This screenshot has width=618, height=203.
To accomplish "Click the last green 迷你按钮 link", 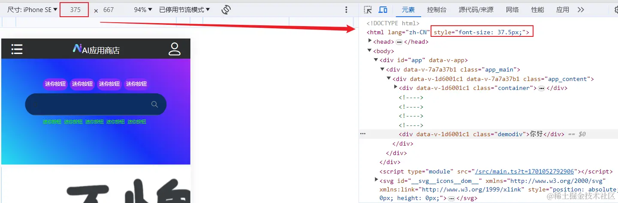I will coord(137,122).
